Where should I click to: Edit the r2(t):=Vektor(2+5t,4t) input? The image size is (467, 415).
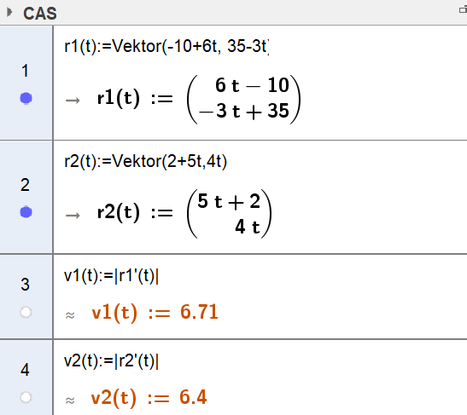coord(145,161)
